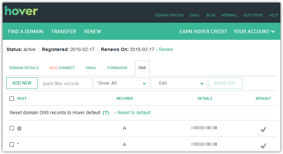This screenshot has height=154, width=283.
Task: Select the DNS tab
Action: 142,68
